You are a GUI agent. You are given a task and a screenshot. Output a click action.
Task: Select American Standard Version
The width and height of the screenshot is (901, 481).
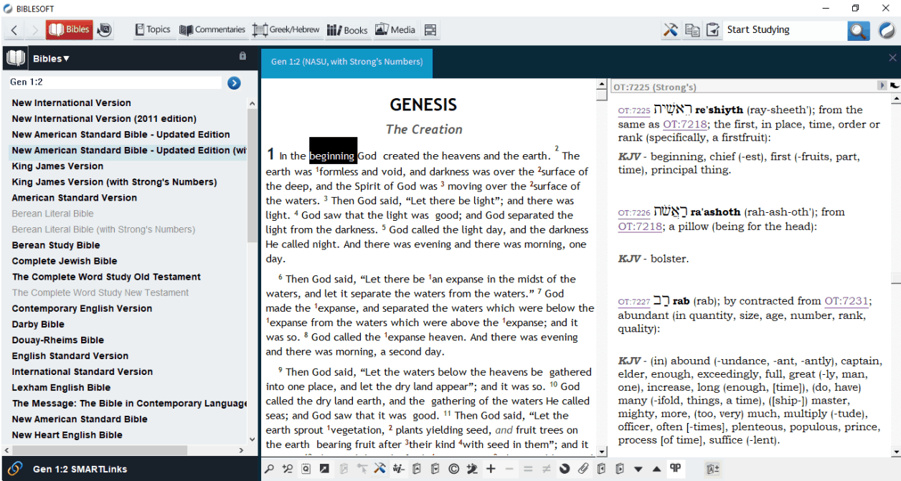74,198
